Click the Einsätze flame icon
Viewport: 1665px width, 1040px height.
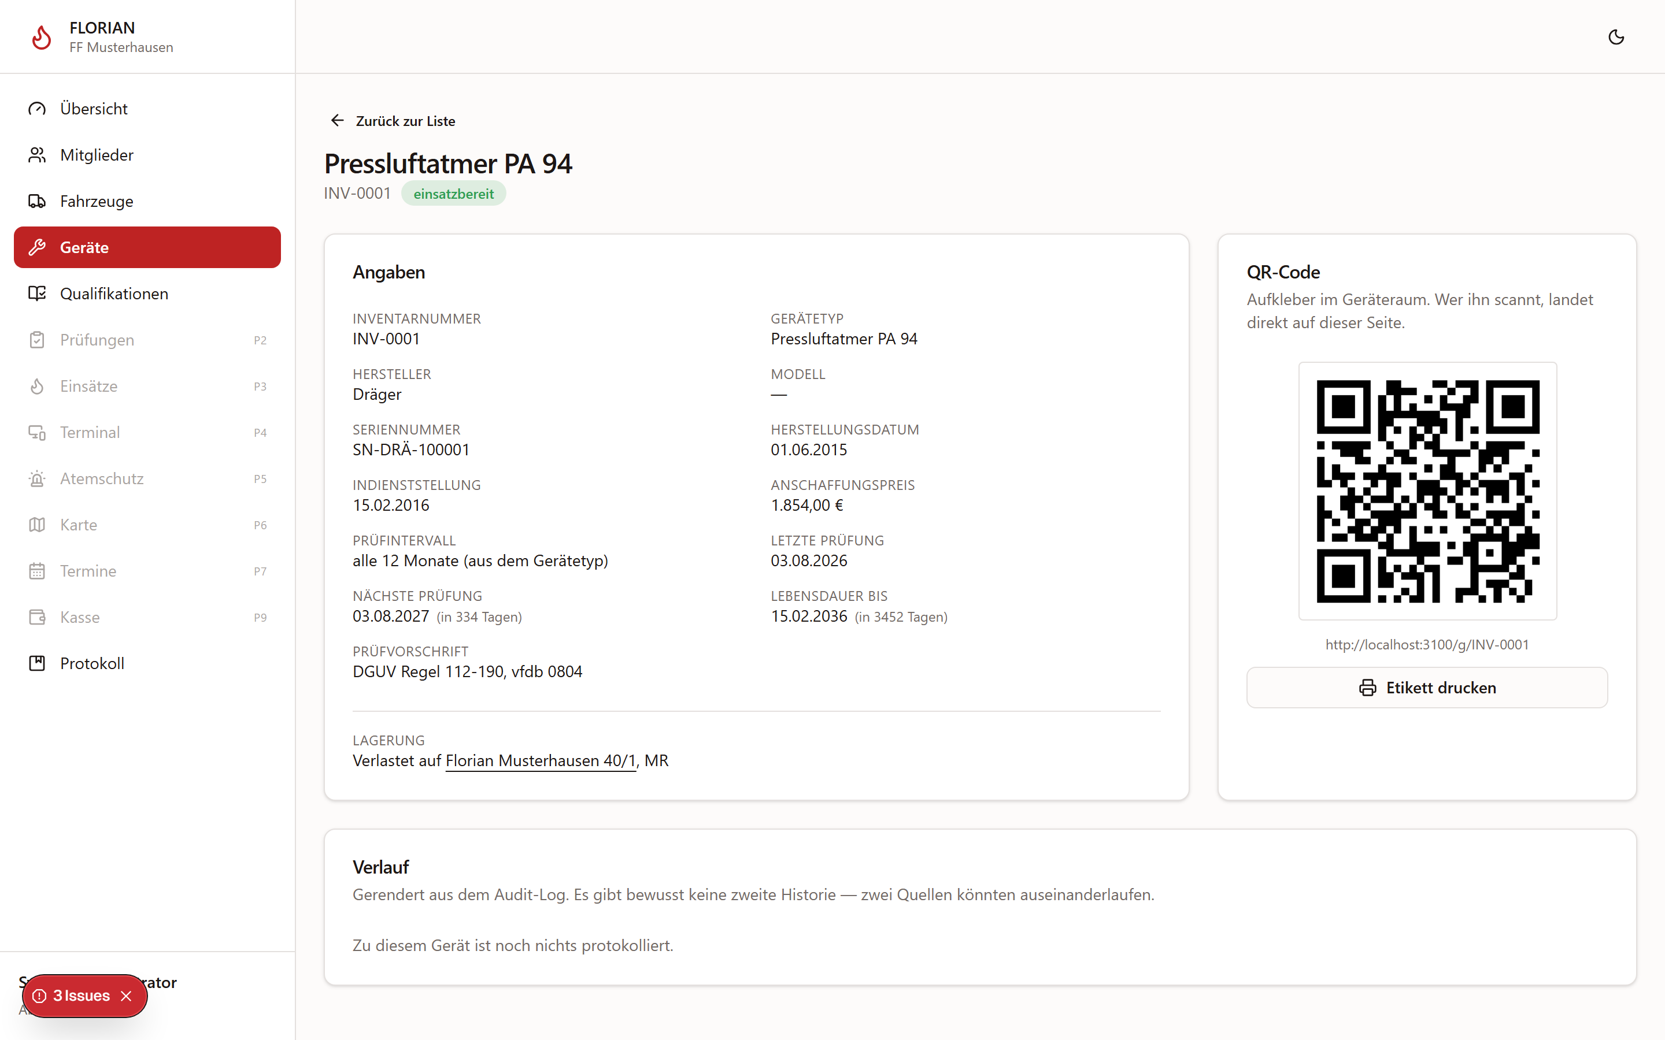coord(37,386)
